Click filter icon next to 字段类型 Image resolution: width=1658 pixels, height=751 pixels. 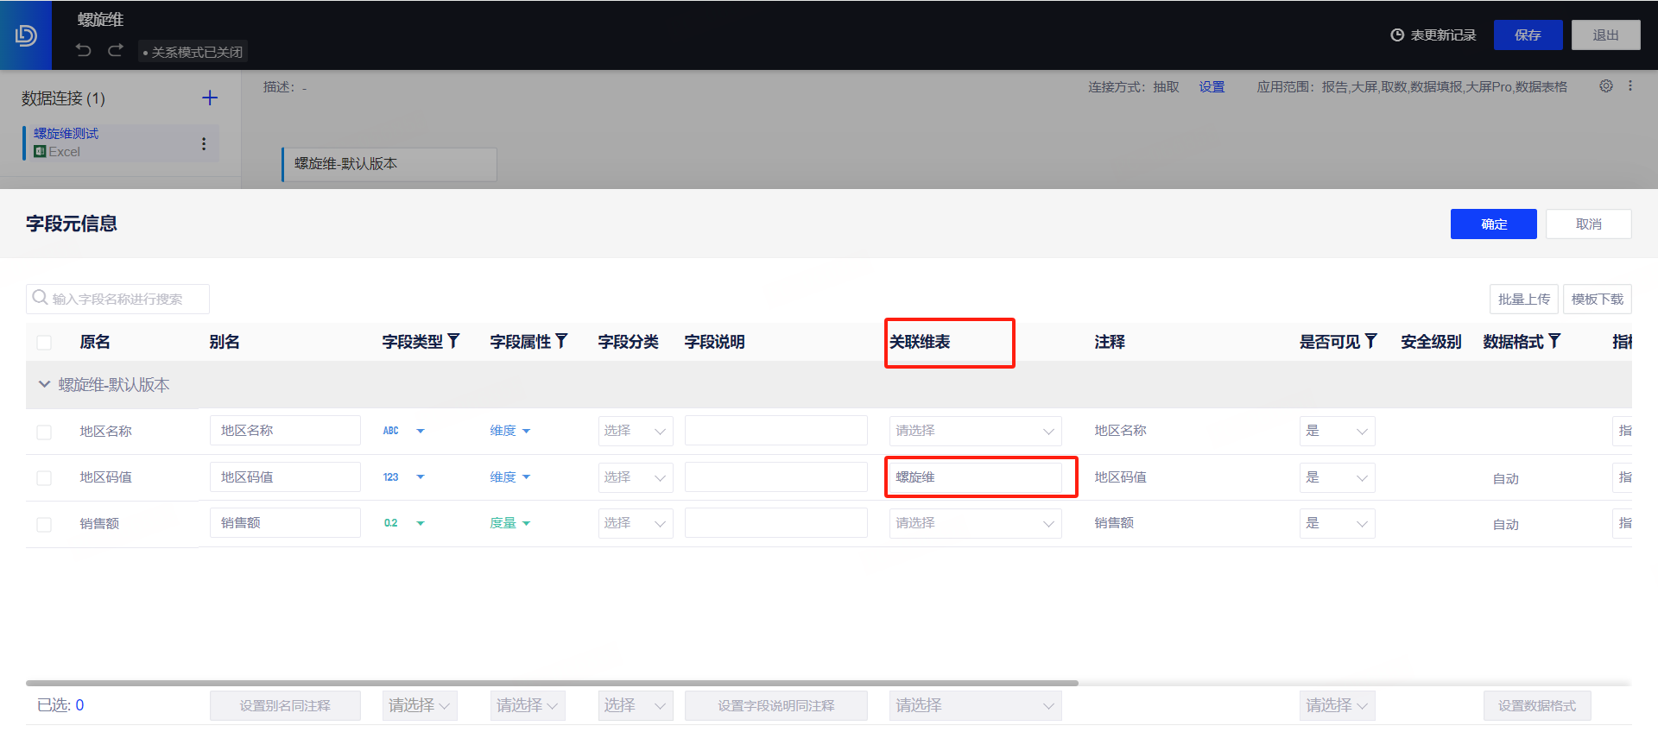[453, 341]
